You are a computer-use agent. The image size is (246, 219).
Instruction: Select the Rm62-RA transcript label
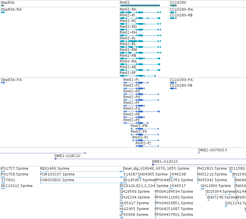(128, 61)
